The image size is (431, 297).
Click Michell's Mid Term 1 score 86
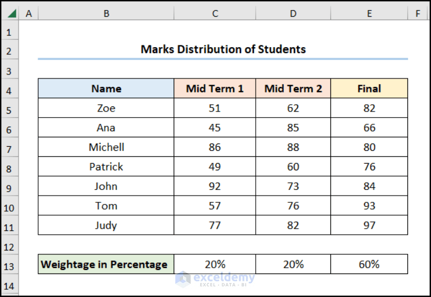point(215,147)
